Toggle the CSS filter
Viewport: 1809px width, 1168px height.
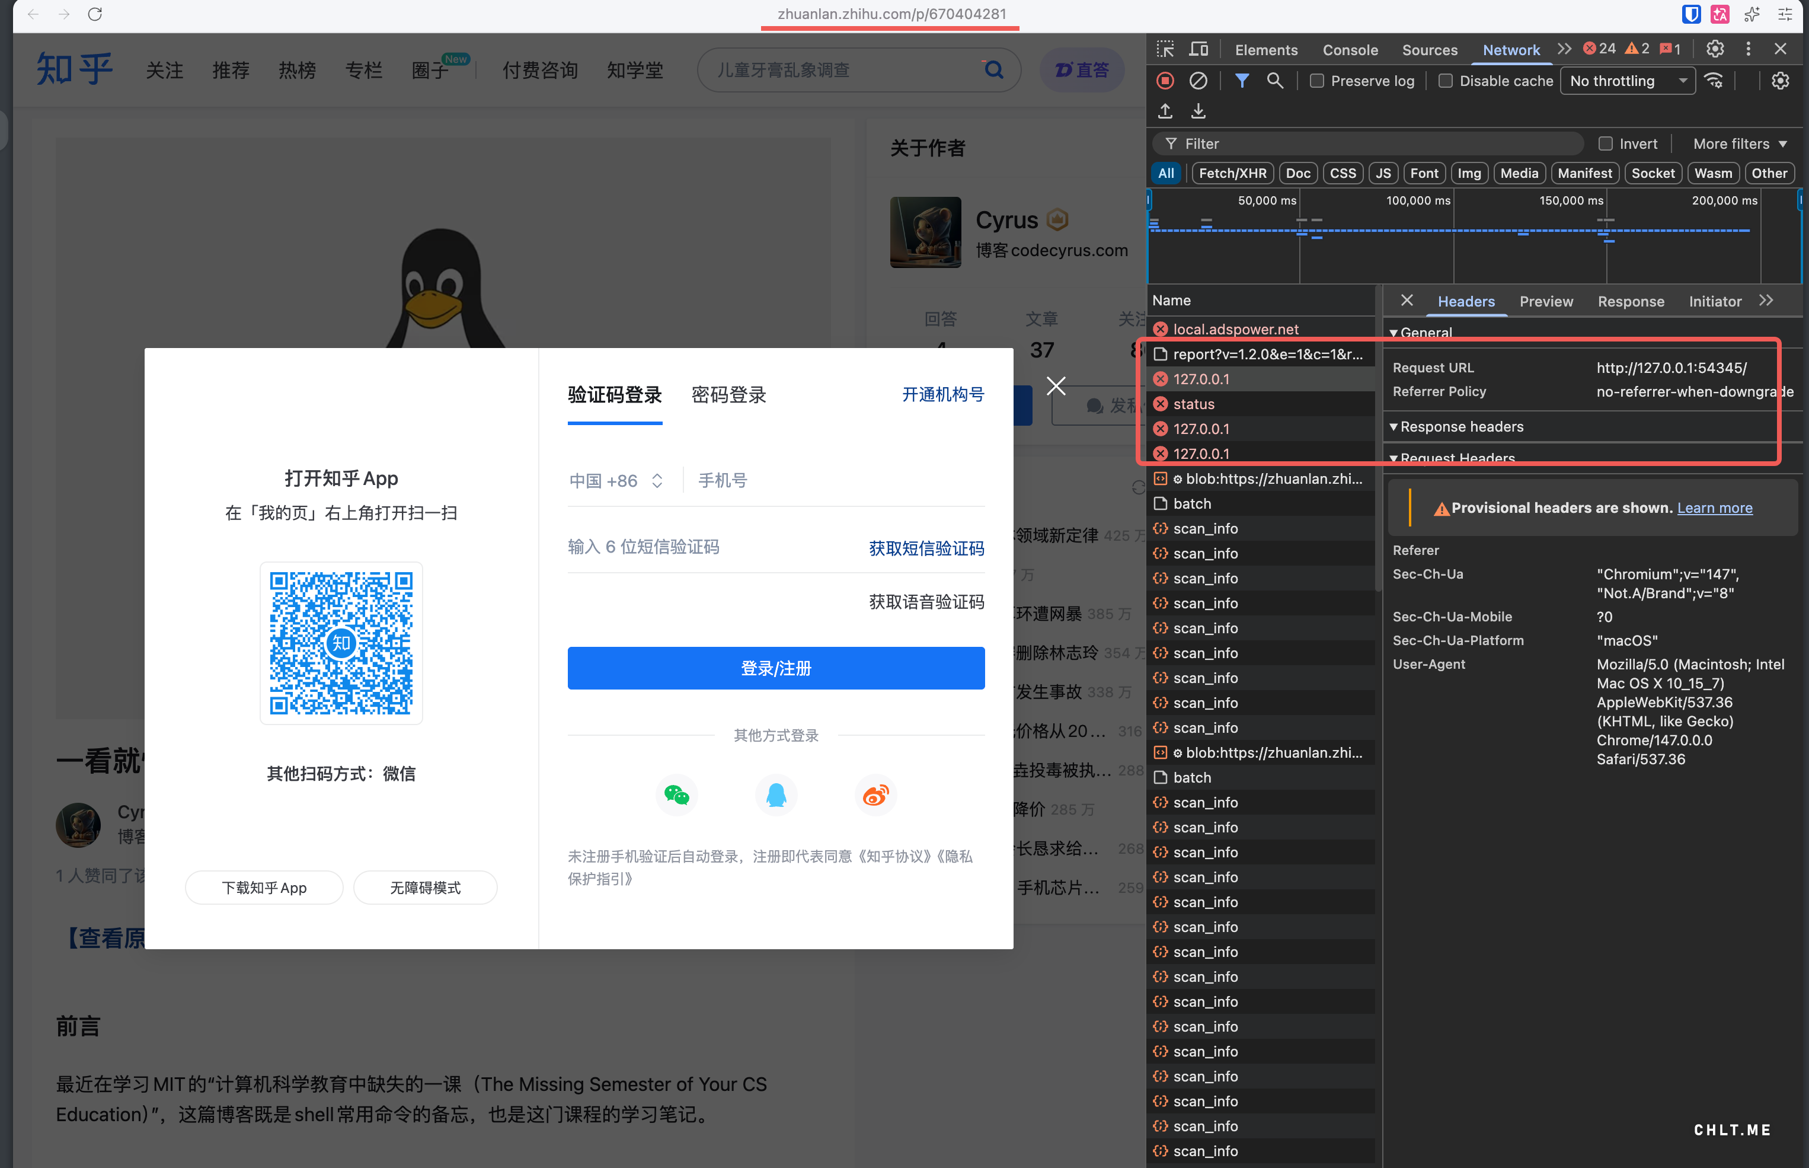tap(1343, 174)
